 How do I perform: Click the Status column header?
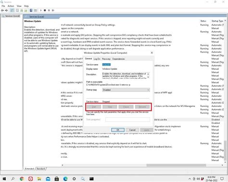pyautogui.click(x=203, y=21)
